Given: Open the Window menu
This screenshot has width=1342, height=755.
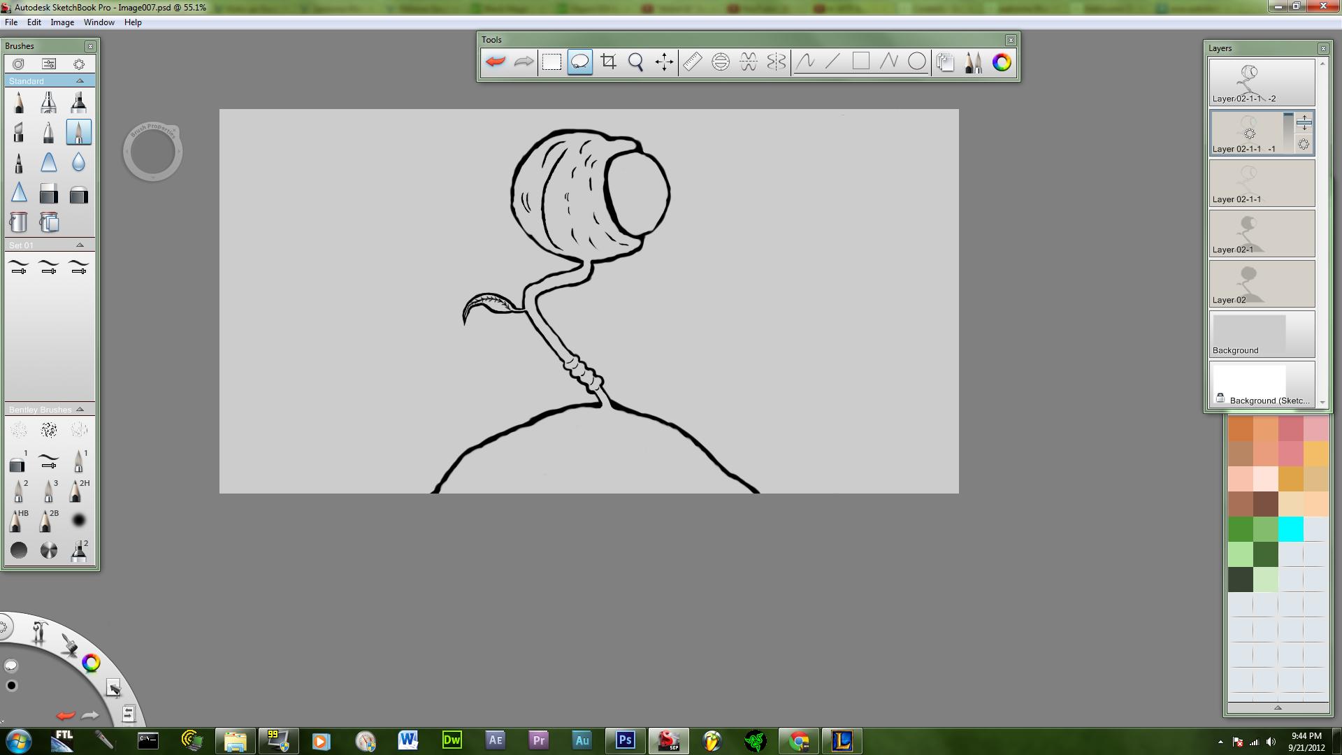Looking at the screenshot, I should pyautogui.click(x=99, y=22).
